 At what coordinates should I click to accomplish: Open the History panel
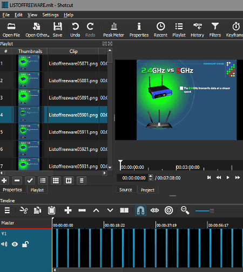coord(197,30)
